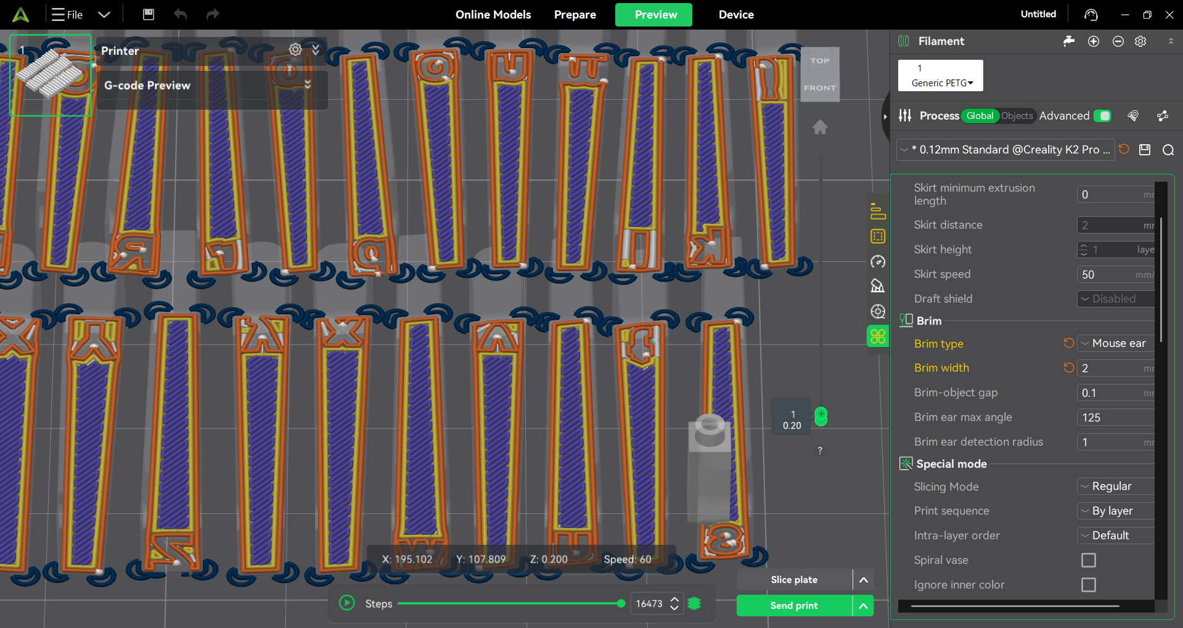Open the Printer settings gear icon
1183x628 pixels.
[x=295, y=49]
